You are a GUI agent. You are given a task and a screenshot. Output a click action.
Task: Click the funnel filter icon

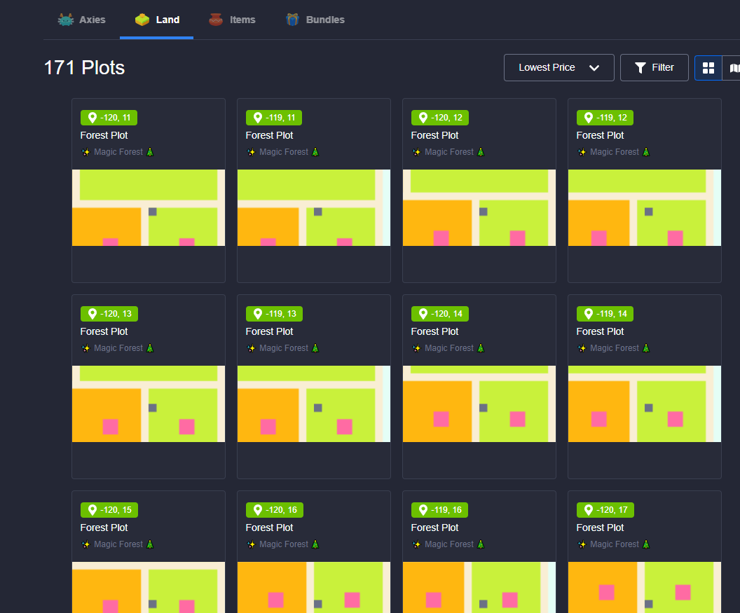click(x=640, y=68)
